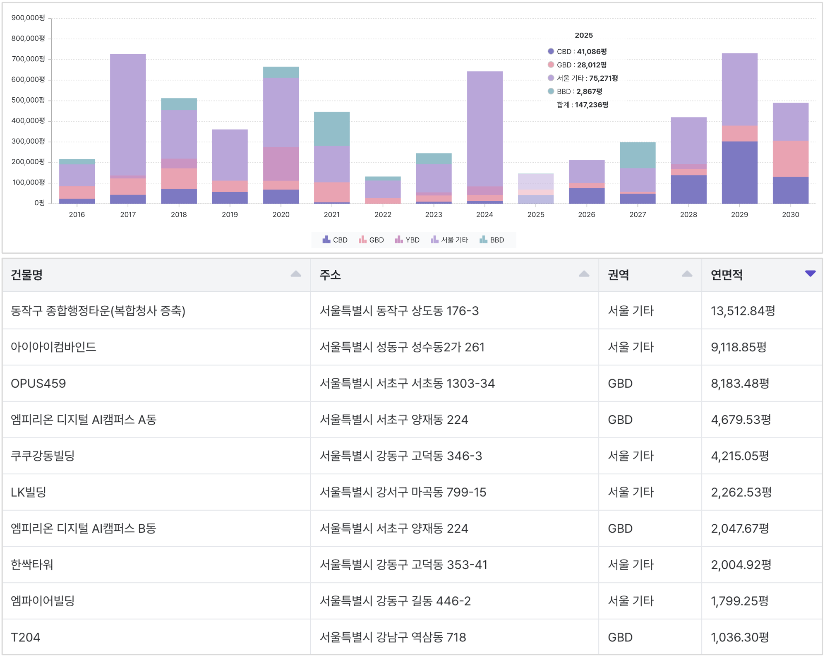The width and height of the screenshot is (825, 658).
Task: Open the OPUS459 building row
Action: (x=38, y=384)
